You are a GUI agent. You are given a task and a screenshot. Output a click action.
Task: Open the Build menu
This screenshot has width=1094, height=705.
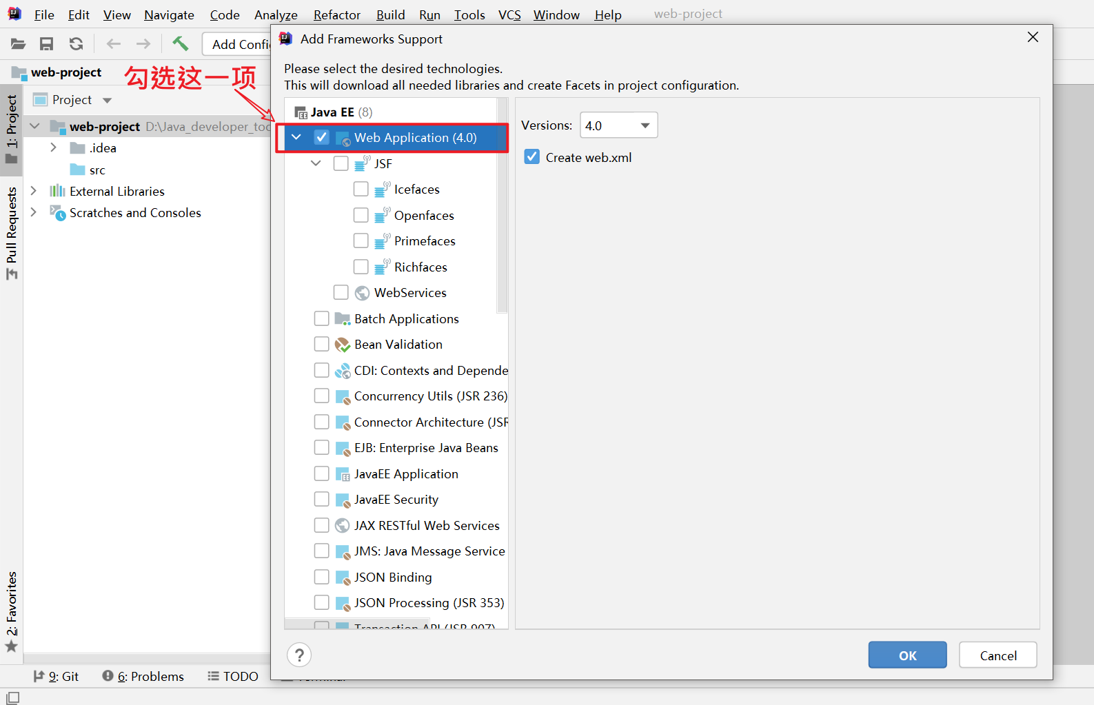(390, 14)
